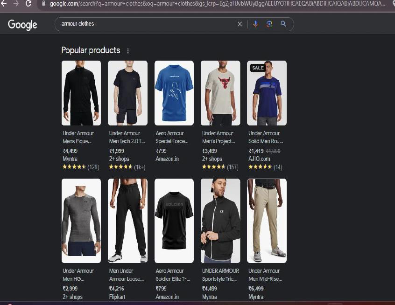
Task: Go back using the browser back arrow
Action: click(x=4, y=3)
